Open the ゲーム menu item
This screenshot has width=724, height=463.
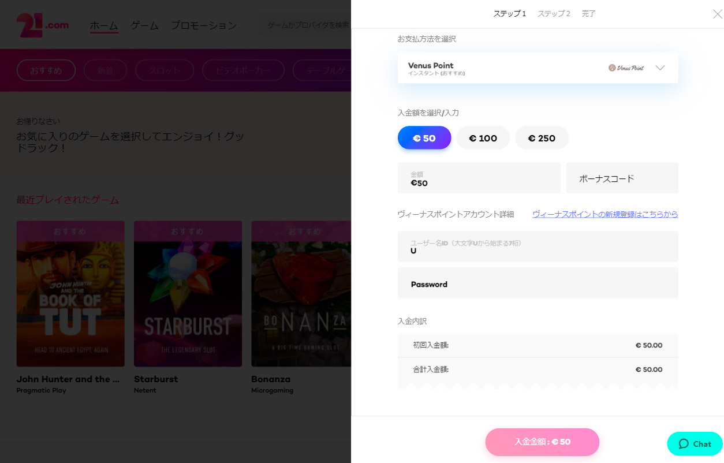pos(144,26)
